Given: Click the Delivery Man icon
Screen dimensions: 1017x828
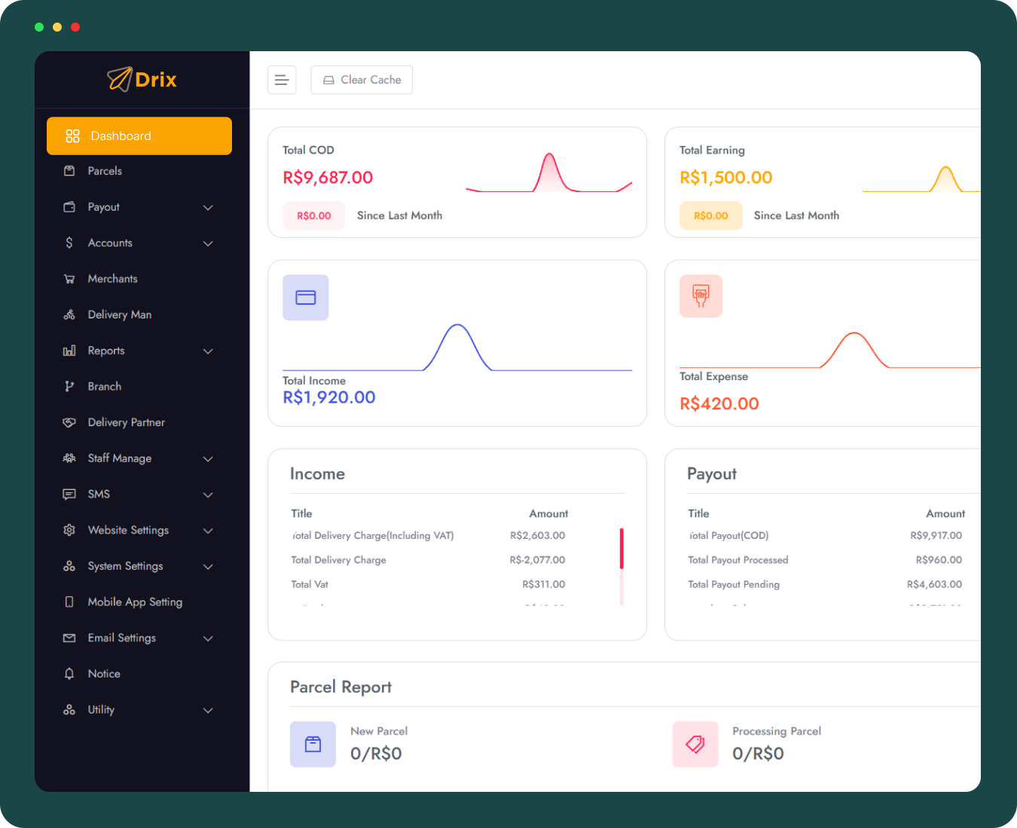Looking at the screenshot, I should 69,314.
